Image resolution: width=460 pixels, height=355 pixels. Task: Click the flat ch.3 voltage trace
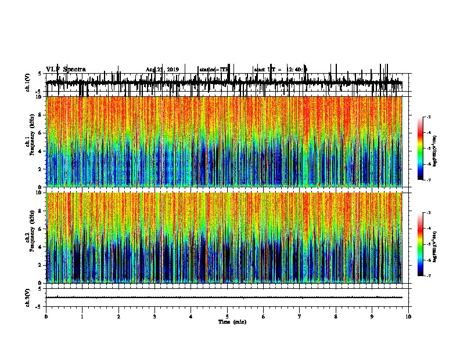(x=224, y=298)
